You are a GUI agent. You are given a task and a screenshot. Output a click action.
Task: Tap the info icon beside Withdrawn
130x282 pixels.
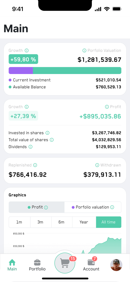pyautogui.click(x=97, y=165)
